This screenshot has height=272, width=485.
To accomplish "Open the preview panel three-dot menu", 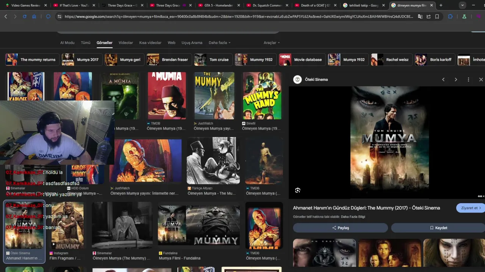I will point(468,79).
